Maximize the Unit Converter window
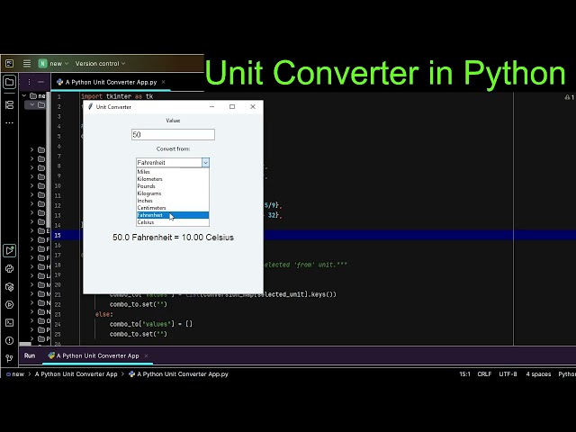This screenshot has height=432, width=576. [x=232, y=106]
